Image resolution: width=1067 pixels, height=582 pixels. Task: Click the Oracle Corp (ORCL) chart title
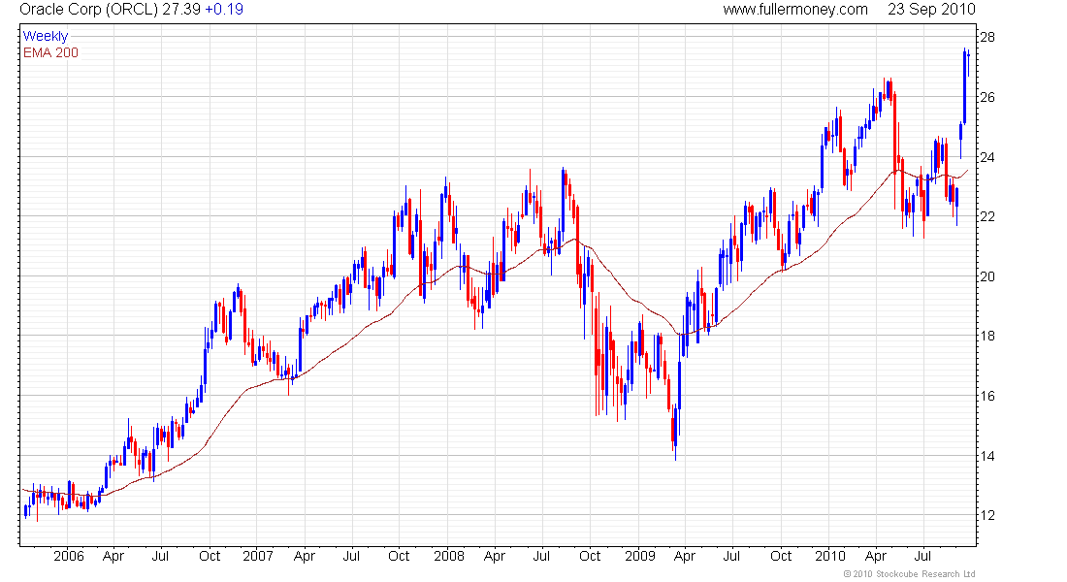coord(88,10)
